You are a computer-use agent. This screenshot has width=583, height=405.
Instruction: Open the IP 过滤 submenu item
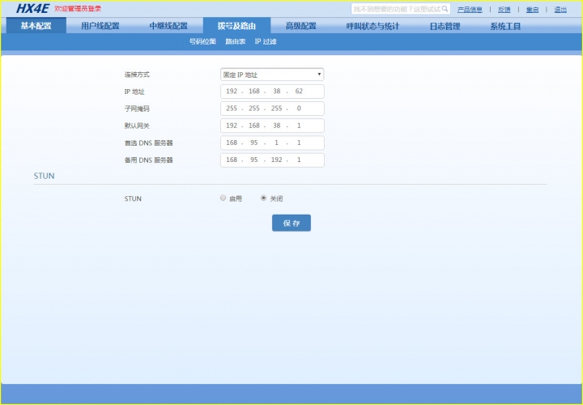coord(266,41)
